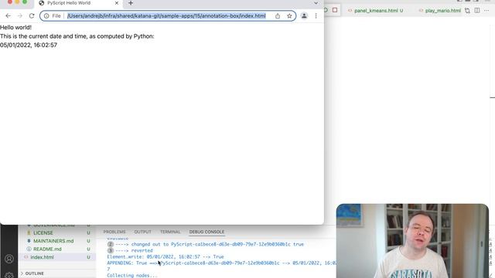Open site information icon beside File label
The image size is (495, 278).
(x=46, y=15)
